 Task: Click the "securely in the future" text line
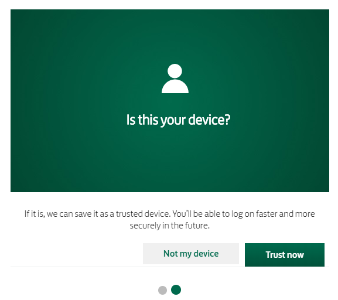(170, 226)
